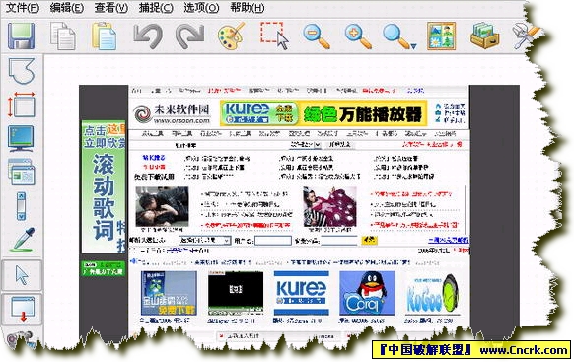Expand the zoom magnifier dropdown arrow
The image size is (574, 362).
coord(413,46)
